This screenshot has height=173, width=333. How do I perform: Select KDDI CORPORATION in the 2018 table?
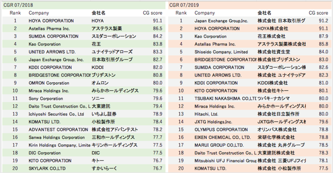point(50,68)
